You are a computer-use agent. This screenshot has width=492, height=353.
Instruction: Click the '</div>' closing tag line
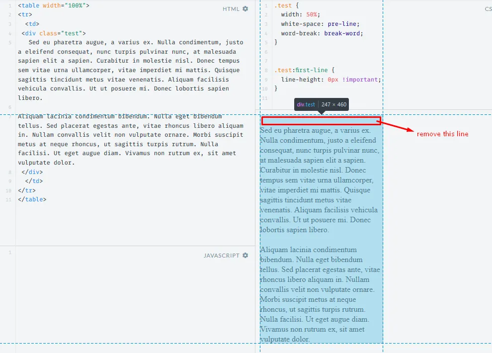32,172
